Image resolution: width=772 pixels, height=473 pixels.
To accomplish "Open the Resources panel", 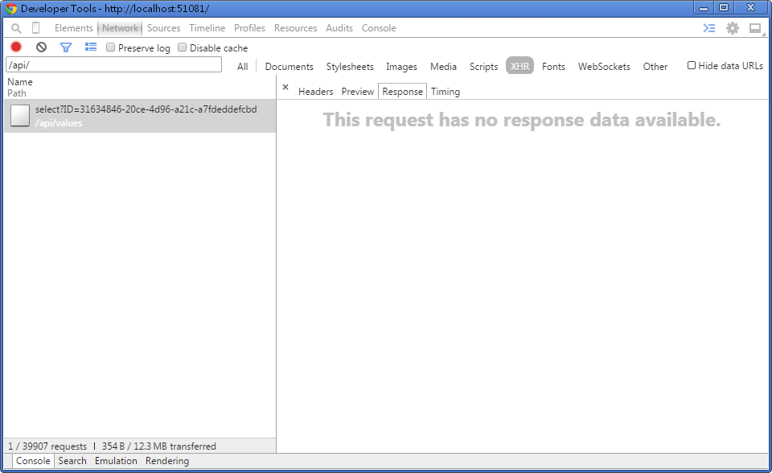I will [295, 28].
